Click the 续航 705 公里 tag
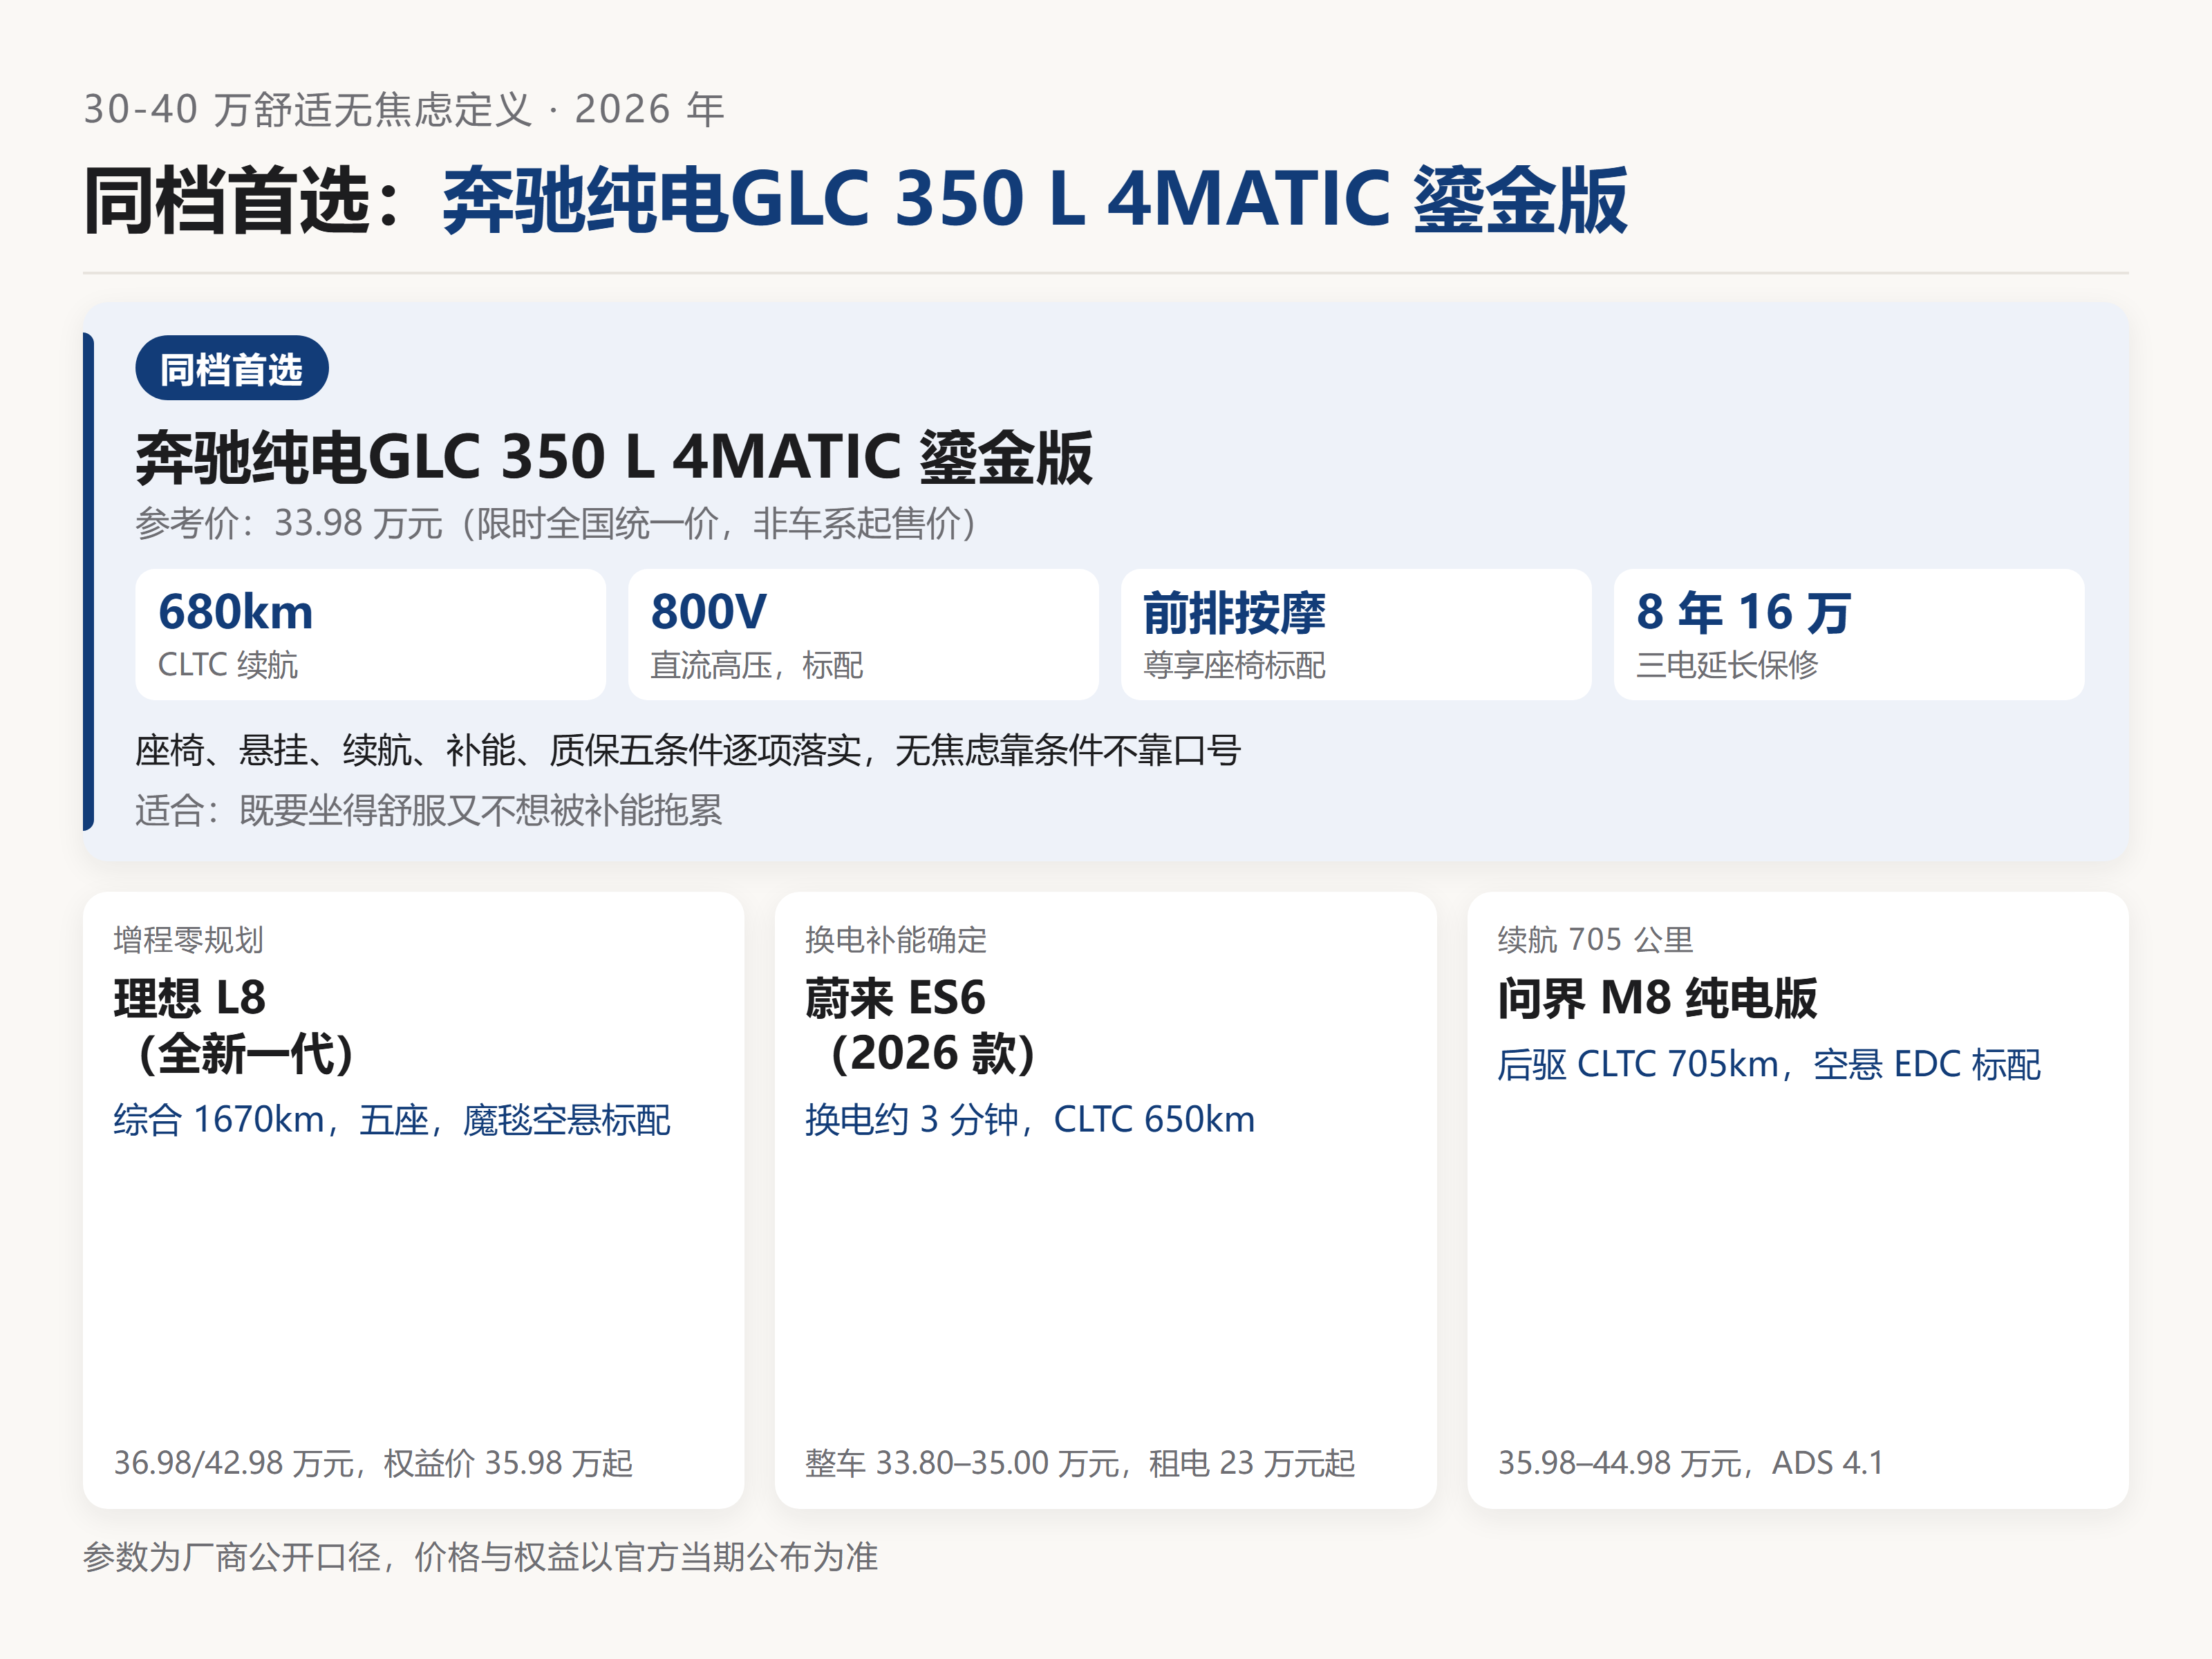 [x=1596, y=940]
